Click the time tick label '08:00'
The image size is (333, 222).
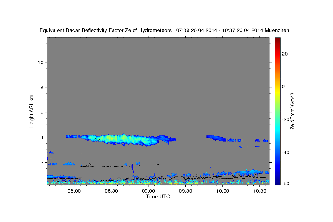74,191
